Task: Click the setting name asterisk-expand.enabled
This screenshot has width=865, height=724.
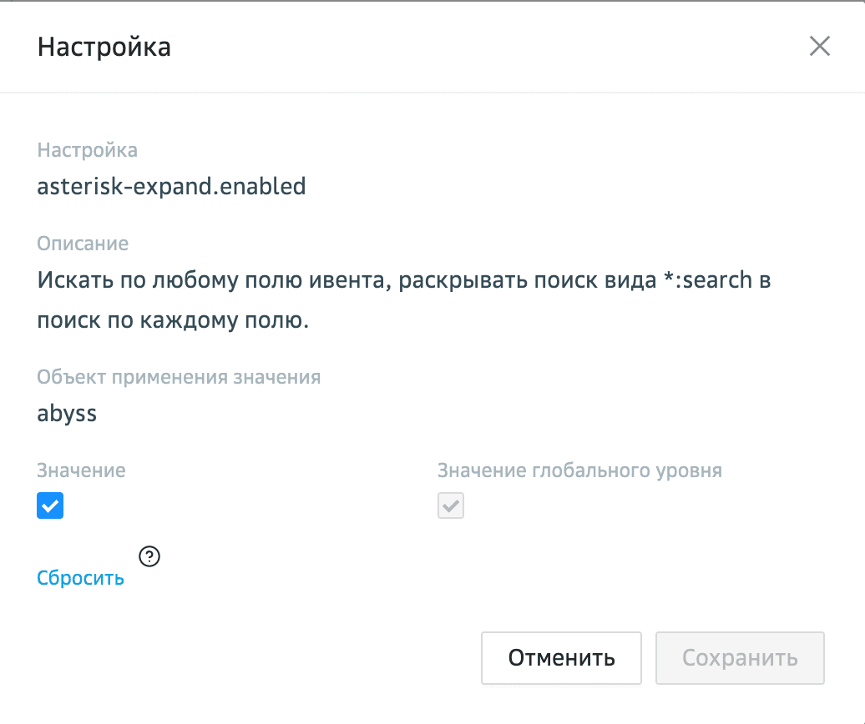Action: [x=171, y=186]
